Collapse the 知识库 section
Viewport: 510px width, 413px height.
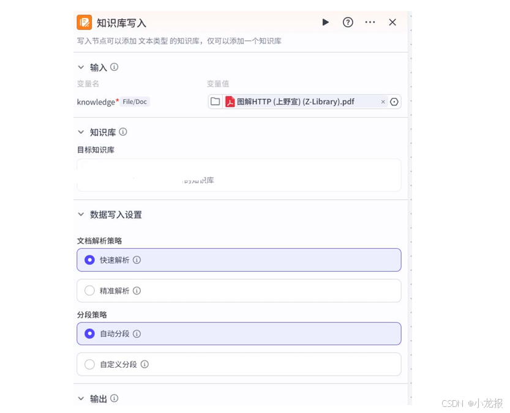tap(80, 132)
